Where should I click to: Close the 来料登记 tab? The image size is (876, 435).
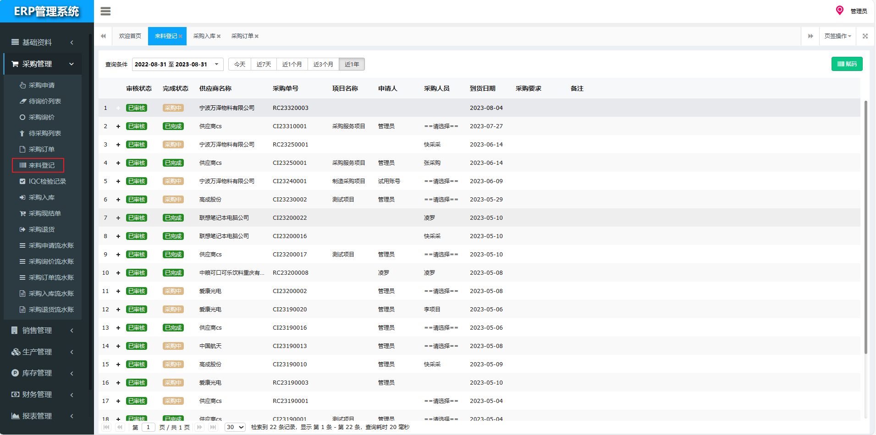tap(181, 37)
